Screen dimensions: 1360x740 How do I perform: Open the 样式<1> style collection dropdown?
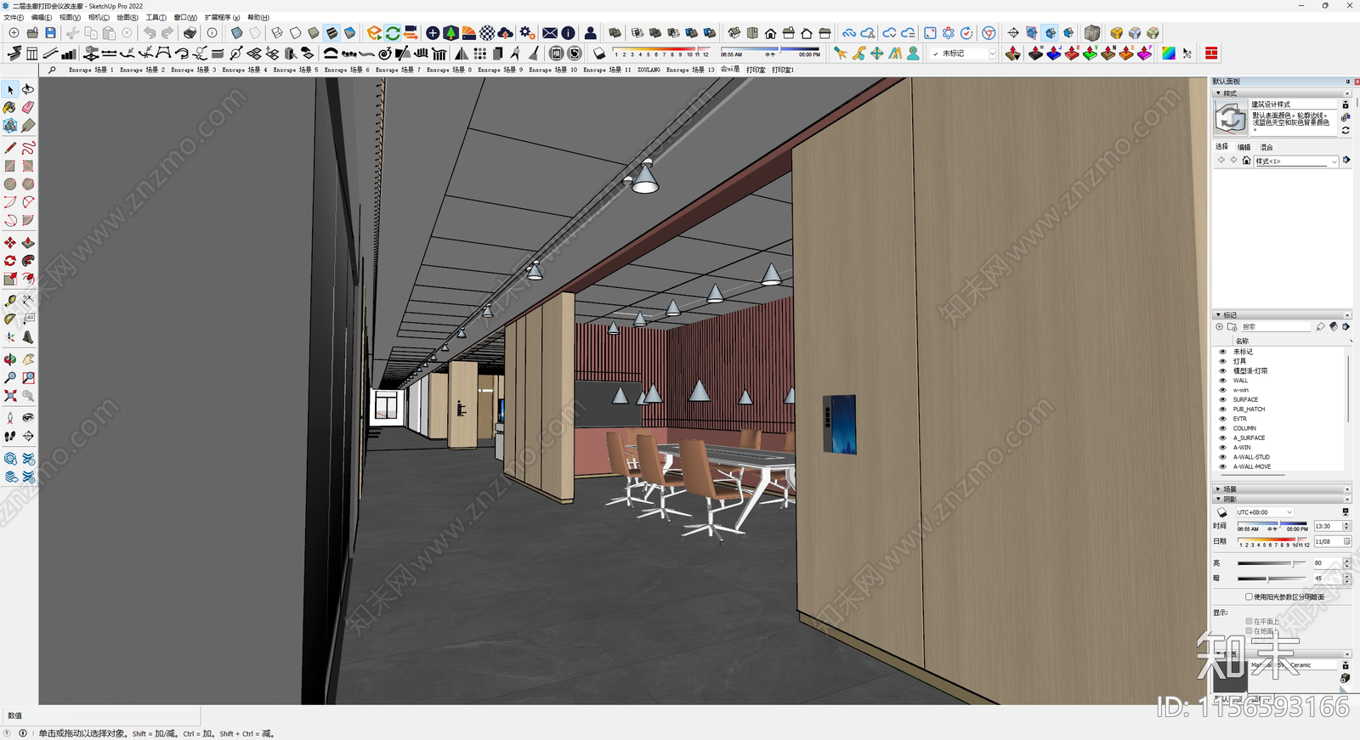pyautogui.click(x=1296, y=161)
